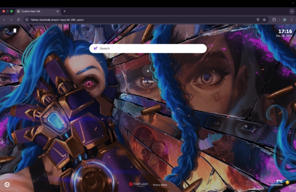Click the 17:16 clock display
Screen dimensions: 296x192
[285, 31]
